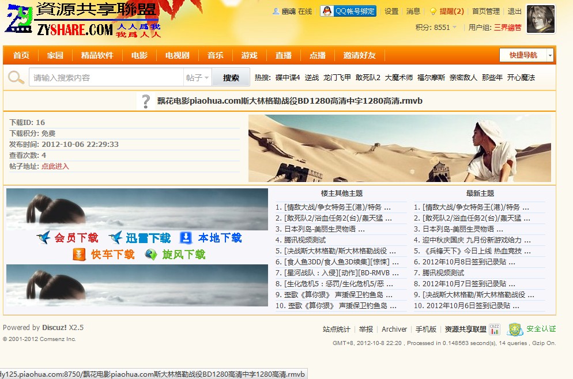Go to 精品软件 section
This screenshot has width=573, height=379.
(x=97, y=55)
